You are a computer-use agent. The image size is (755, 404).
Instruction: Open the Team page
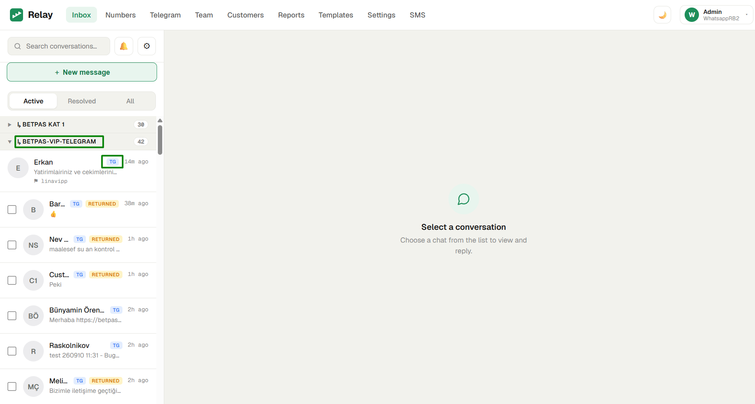[204, 15]
